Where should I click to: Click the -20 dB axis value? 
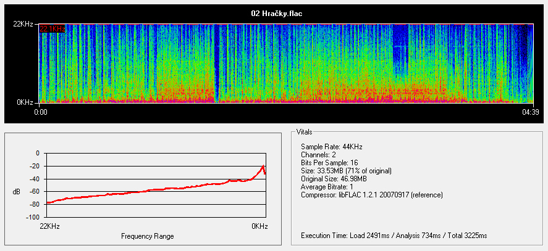[x=33, y=166]
